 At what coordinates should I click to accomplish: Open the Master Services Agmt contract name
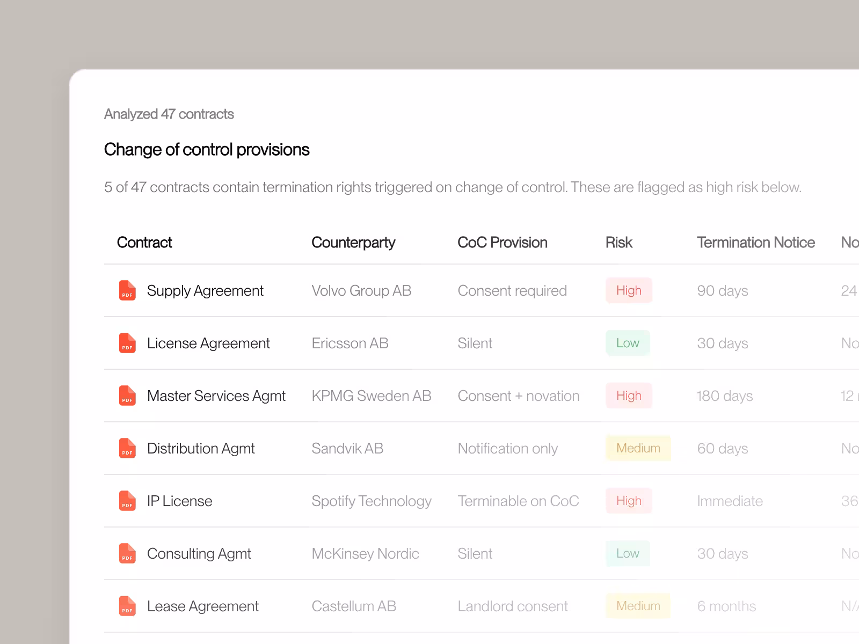point(216,396)
